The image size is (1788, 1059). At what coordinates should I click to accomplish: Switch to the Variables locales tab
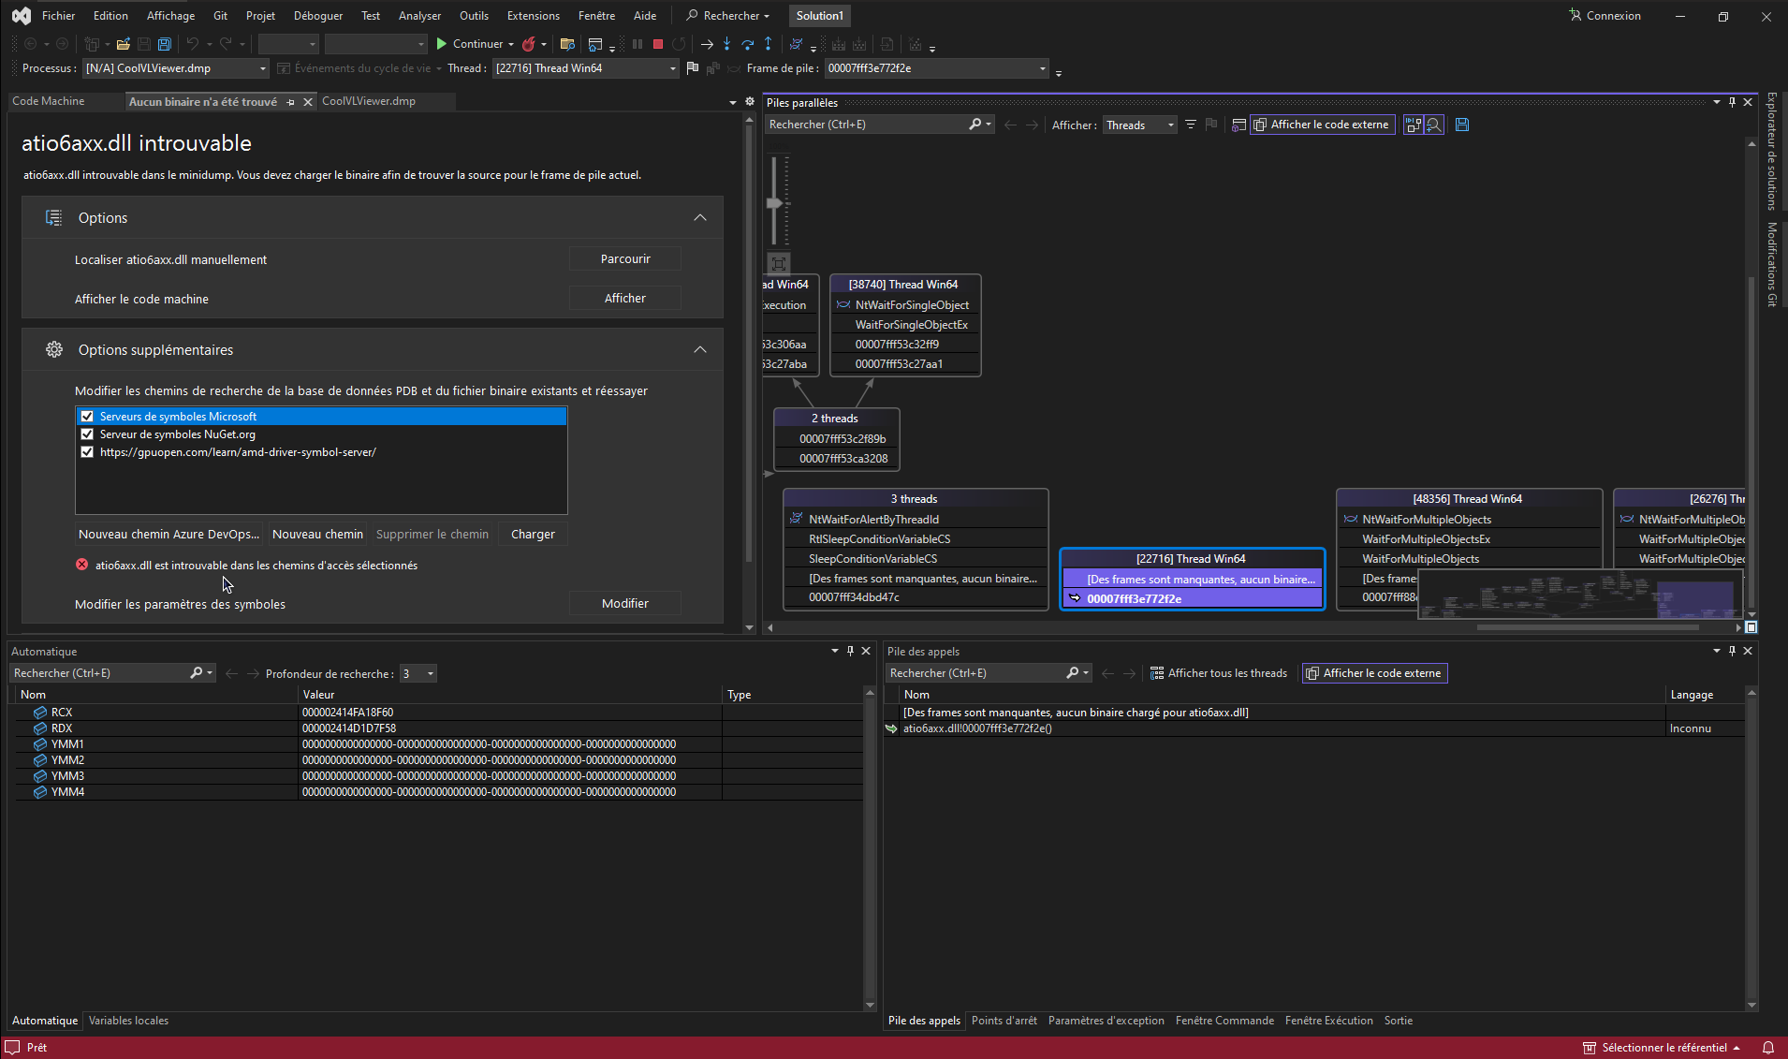point(128,1021)
